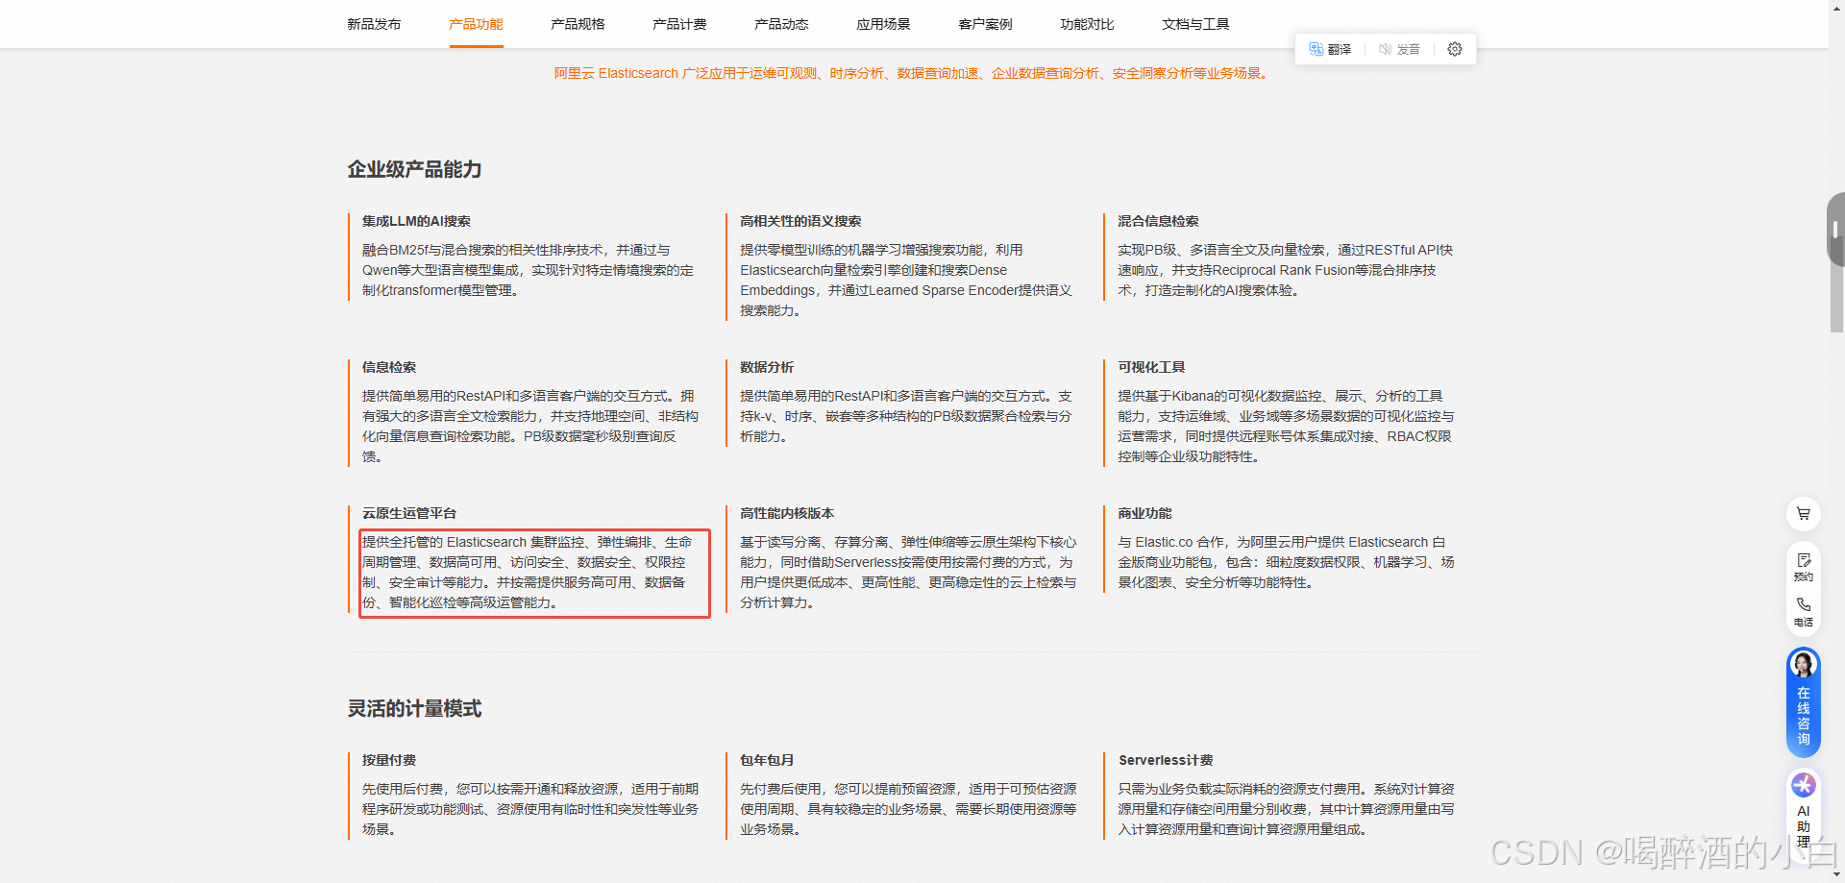Select the 客户案例 tab
Image resolution: width=1845 pixels, height=883 pixels.
985,24
